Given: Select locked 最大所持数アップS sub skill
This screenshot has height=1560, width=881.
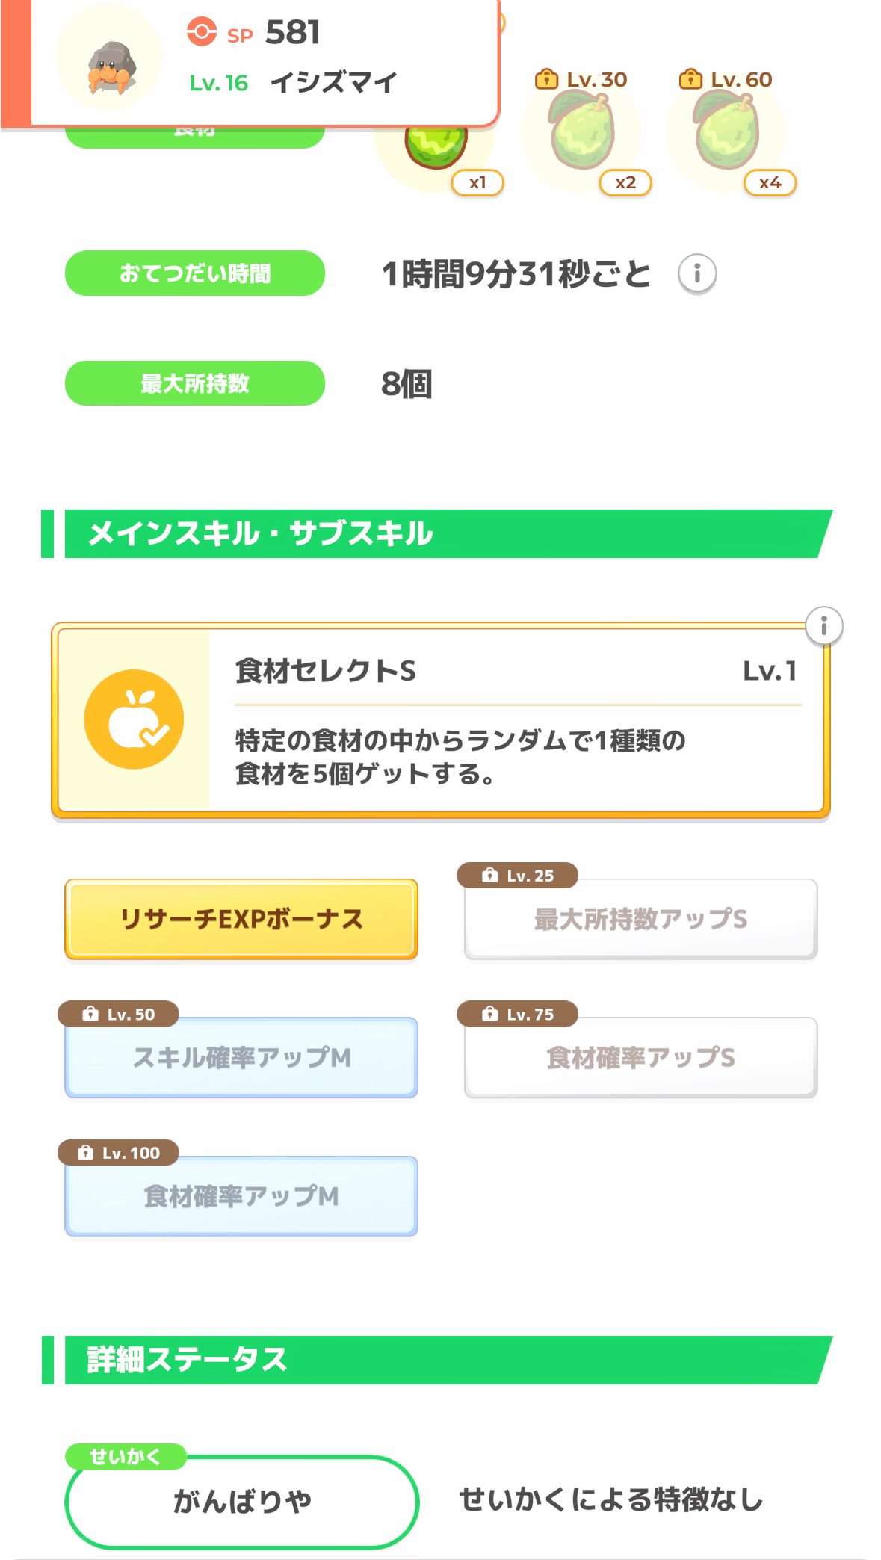Looking at the screenshot, I should [x=640, y=920].
